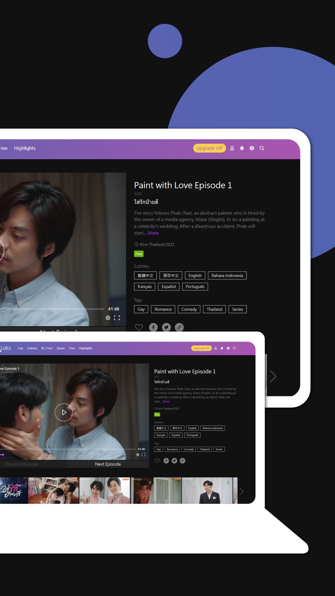Open BL / Yaoi menu in laptop window
The height and width of the screenshot is (596, 335).
coord(47,348)
